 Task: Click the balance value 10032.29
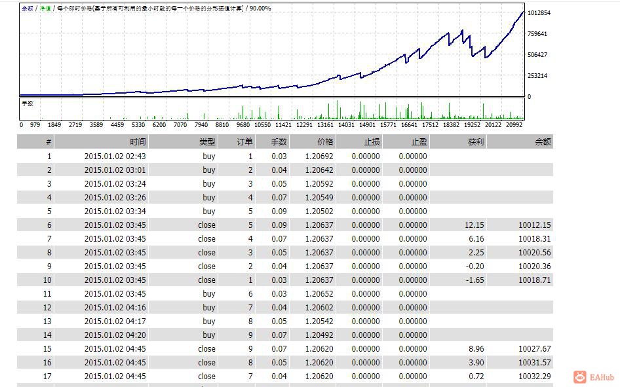(x=535, y=377)
